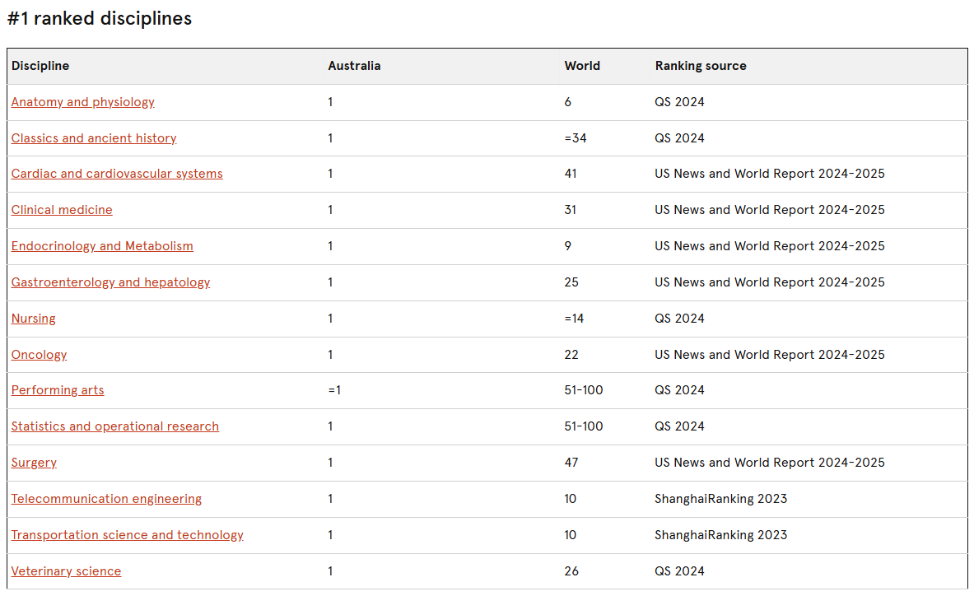Click the '#1 ranked disciplines' heading
The image size is (974, 596).
coord(100,19)
